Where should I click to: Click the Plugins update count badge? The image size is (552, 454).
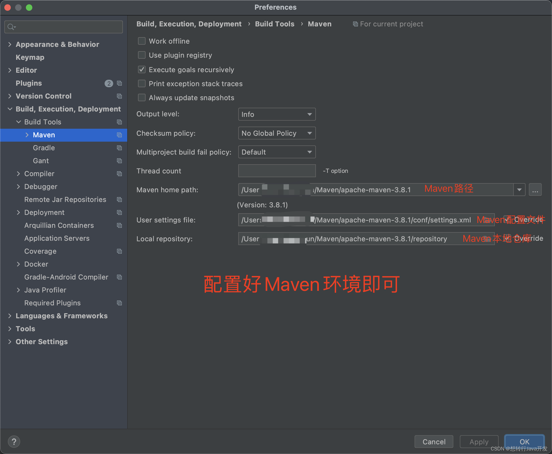pos(109,83)
